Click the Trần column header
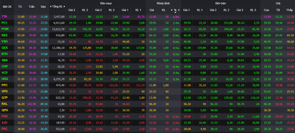The height and width of the screenshot is (133, 295). pyautogui.click(x=32, y=6)
